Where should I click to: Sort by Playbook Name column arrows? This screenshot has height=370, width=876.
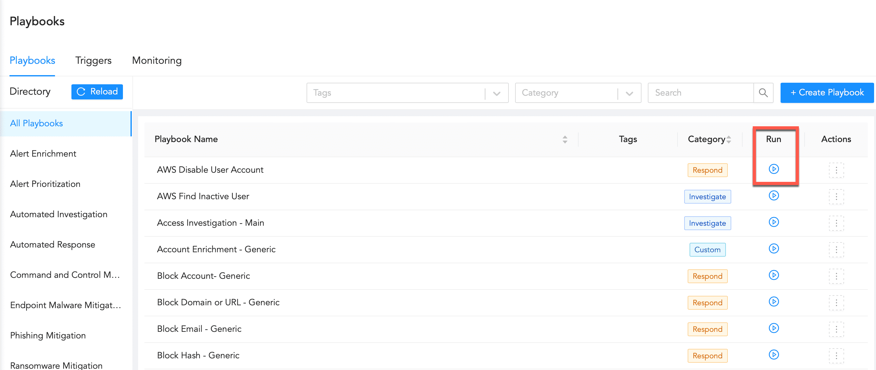564,139
